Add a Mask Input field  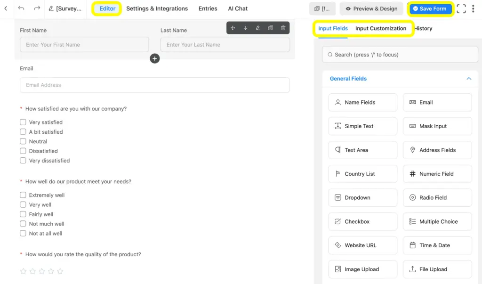tap(437, 126)
